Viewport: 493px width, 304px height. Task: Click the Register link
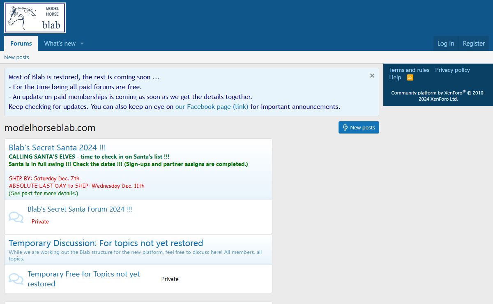click(x=474, y=44)
